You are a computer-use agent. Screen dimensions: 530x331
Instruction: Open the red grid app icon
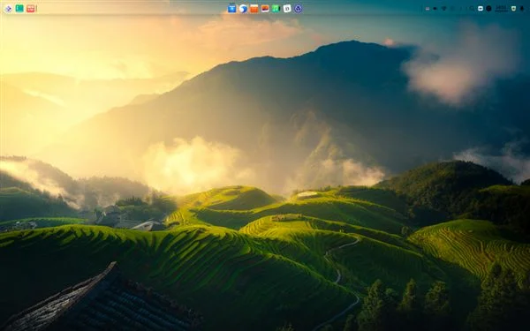click(x=31, y=9)
